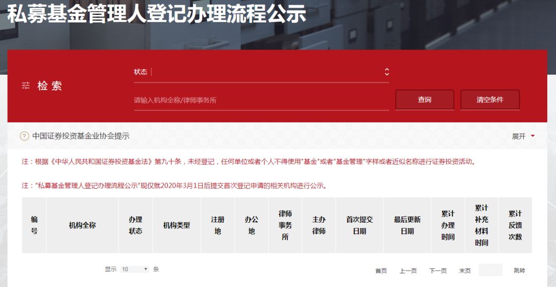Image resolution: width=556 pixels, height=287 pixels.
Task: Click the note mentioning 第九十条
Action: [249, 162]
